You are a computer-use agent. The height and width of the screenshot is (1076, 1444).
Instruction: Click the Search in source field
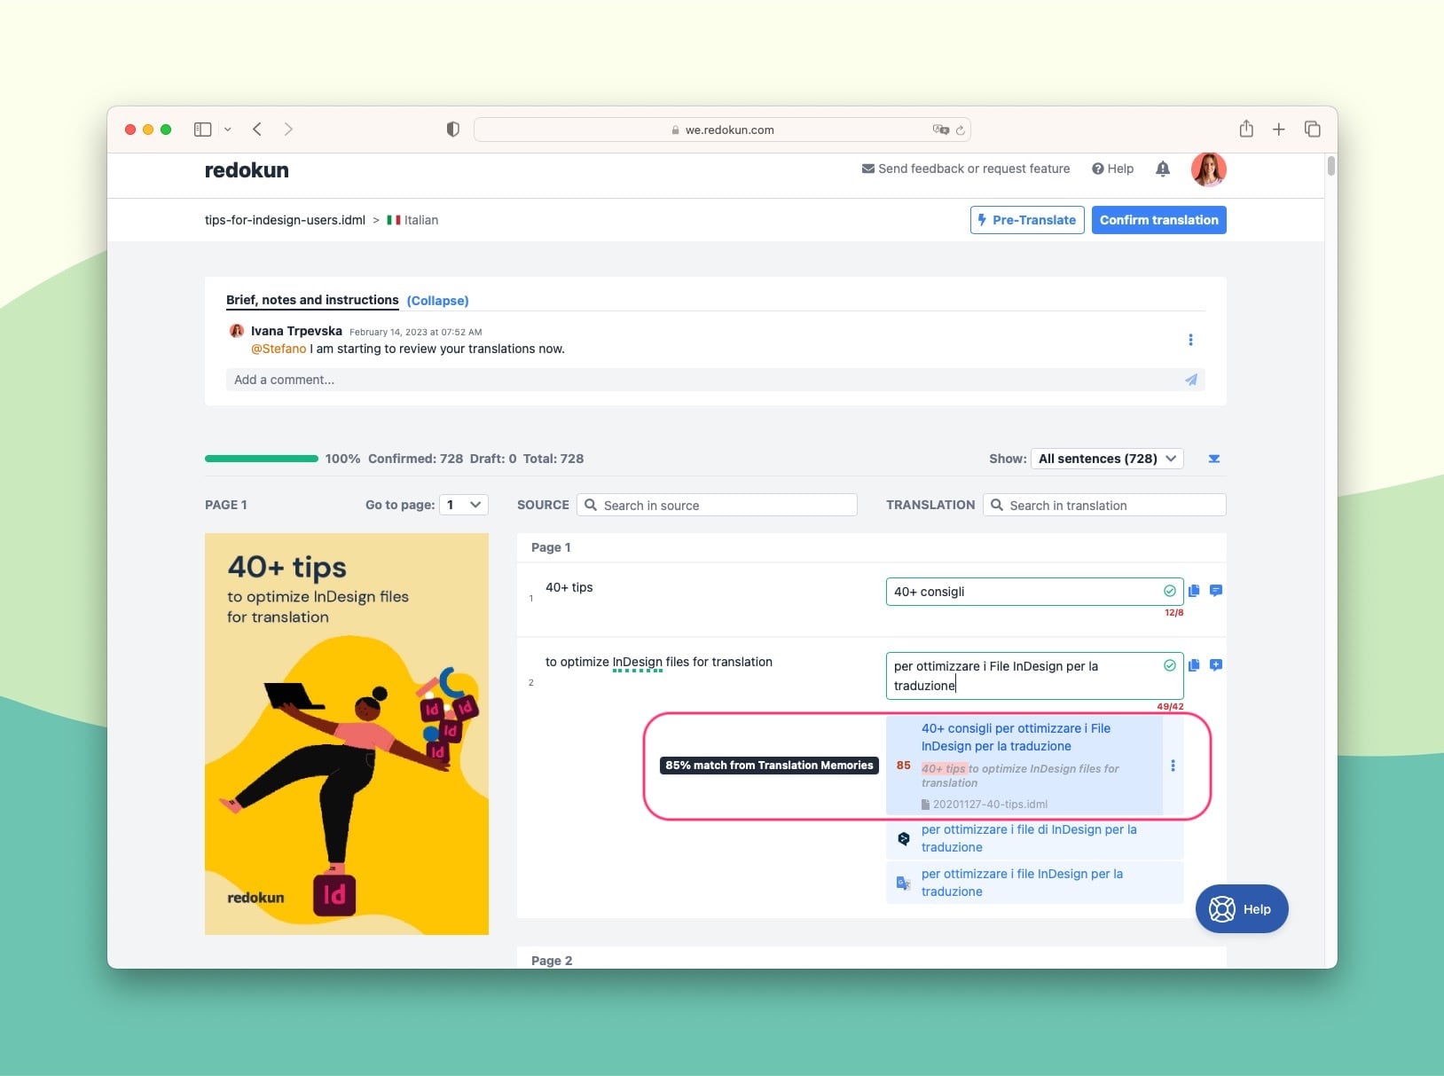[x=717, y=505]
